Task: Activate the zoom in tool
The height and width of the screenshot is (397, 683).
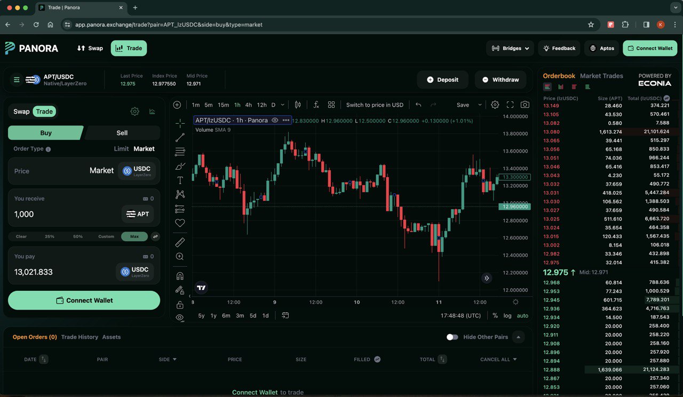Action: click(x=180, y=257)
